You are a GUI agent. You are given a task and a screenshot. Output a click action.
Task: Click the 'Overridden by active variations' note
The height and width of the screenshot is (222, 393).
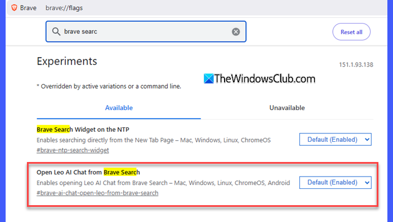coord(109,86)
